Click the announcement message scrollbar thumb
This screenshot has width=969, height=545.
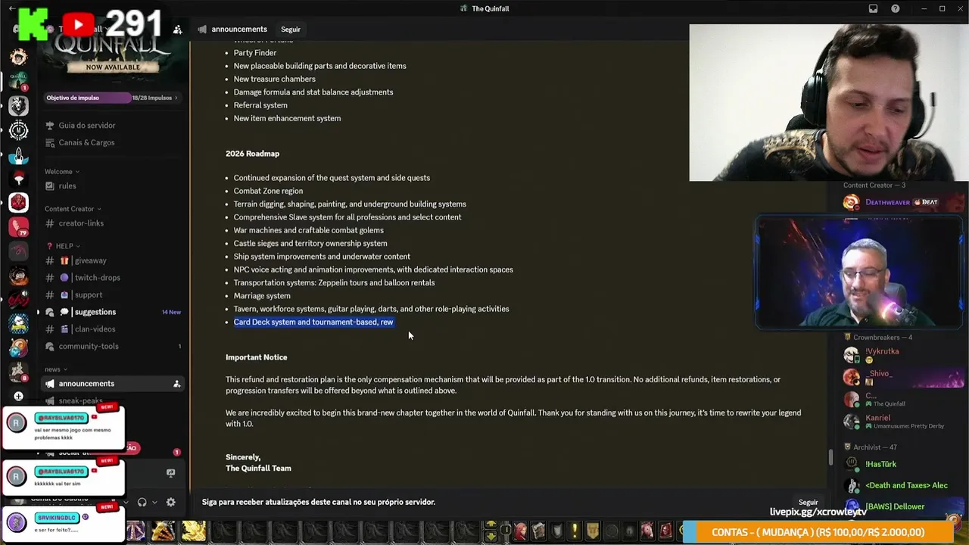[830, 457]
